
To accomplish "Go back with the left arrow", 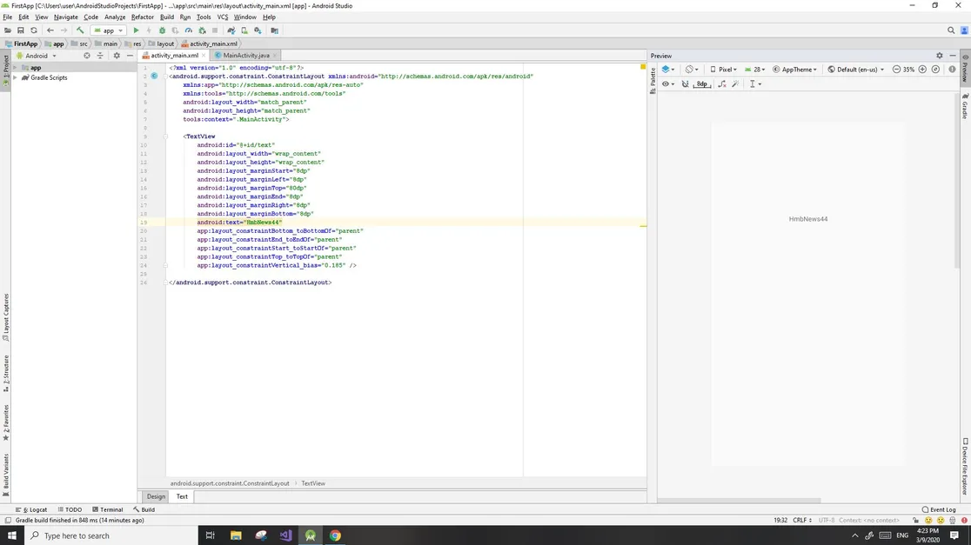I will (x=50, y=30).
